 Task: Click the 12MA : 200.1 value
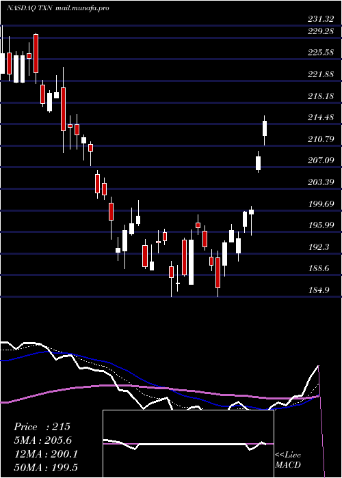coord(46,454)
